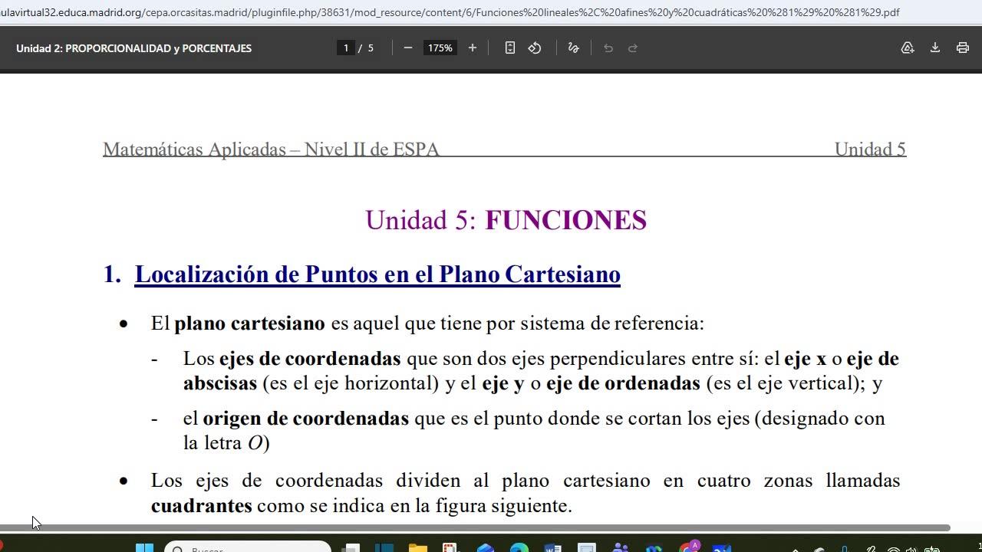Click the address bar URL

pyautogui.click(x=450, y=12)
